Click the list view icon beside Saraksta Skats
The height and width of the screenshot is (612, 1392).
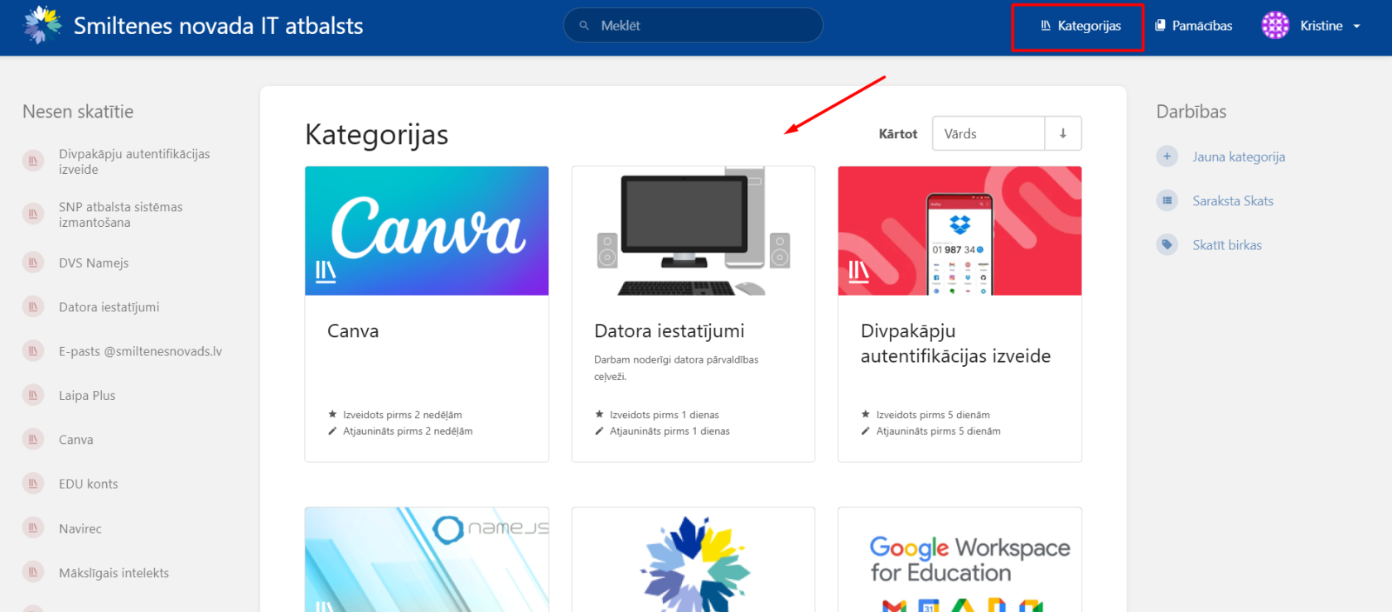click(x=1167, y=200)
